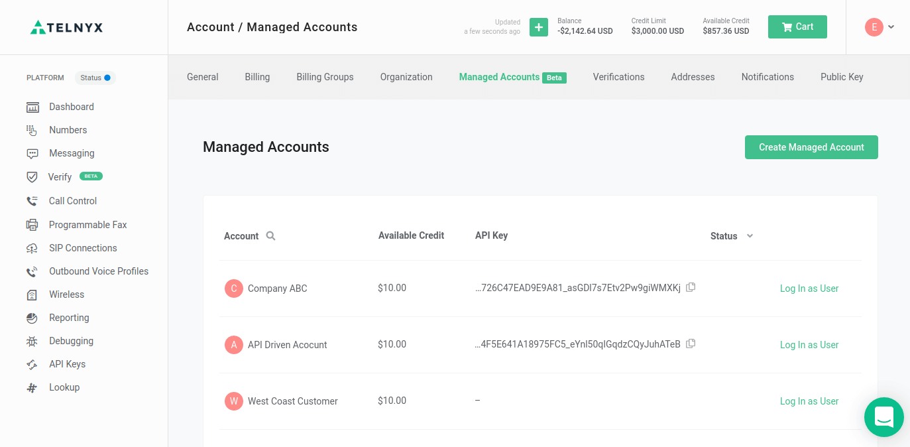Select the Managed Accounts tab
Viewport: 910px width, 447px height.
(512, 77)
